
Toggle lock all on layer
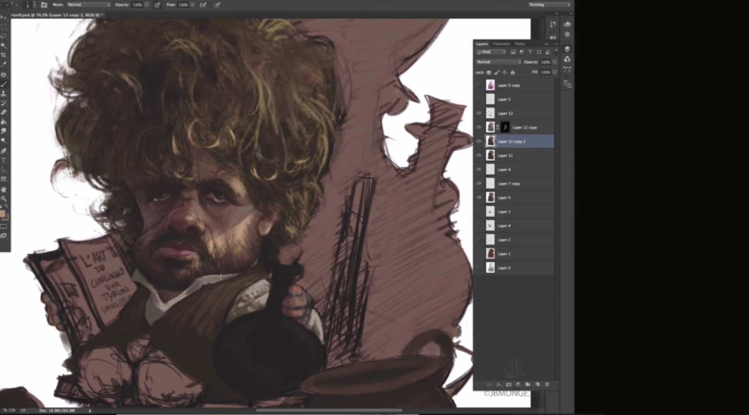tap(513, 72)
